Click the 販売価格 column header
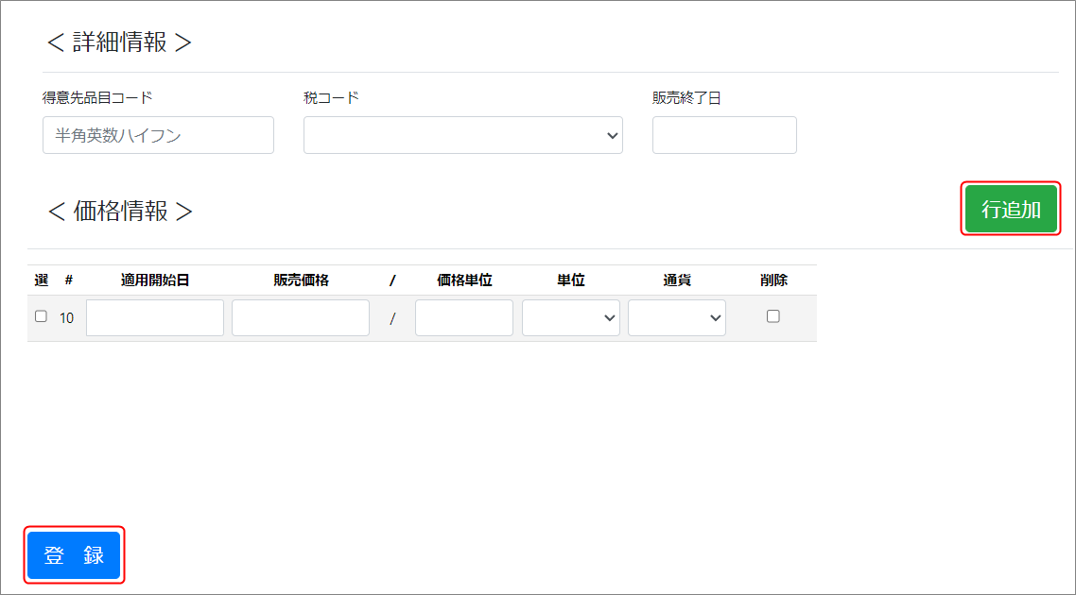 [301, 280]
